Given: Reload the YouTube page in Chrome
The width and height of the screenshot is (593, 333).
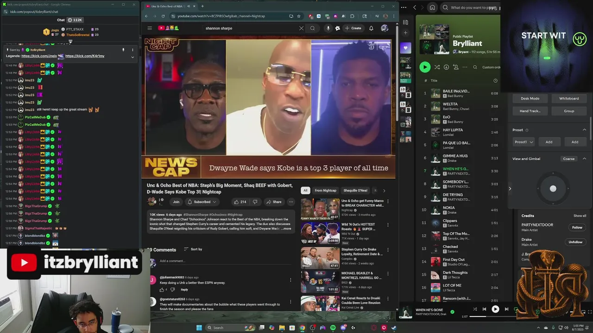Looking at the screenshot, I should click(163, 16).
